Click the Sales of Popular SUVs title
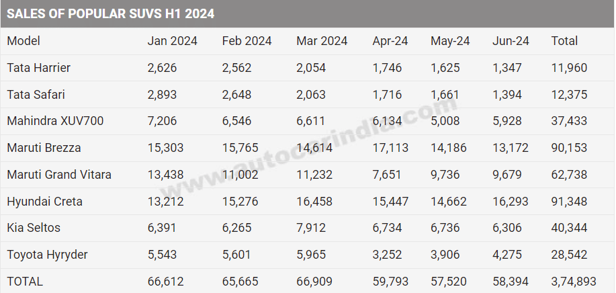The image size is (616, 293). click(111, 13)
